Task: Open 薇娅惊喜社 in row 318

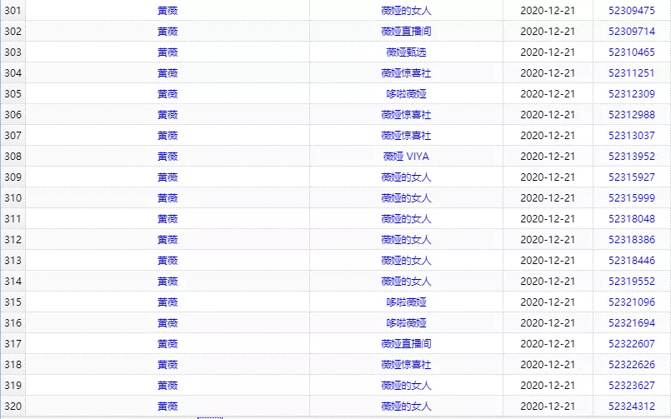Action: [x=406, y=365]
